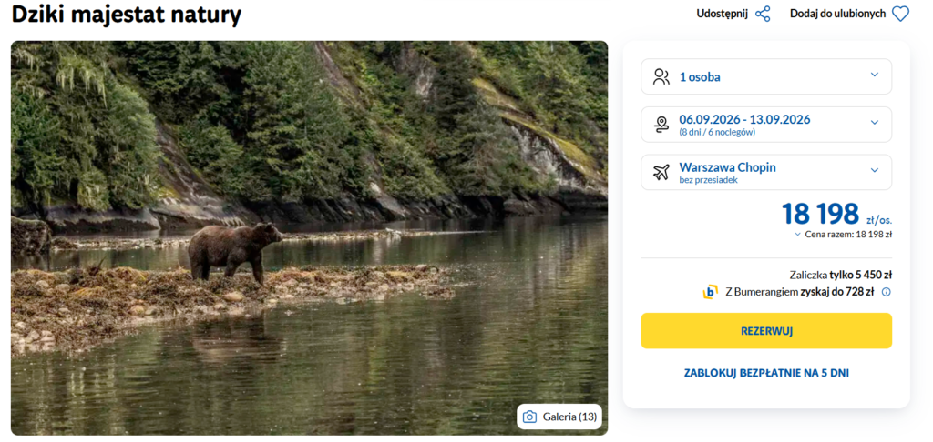Image resolution: width=933 pixels, height=442 pixels.
Task: Click the Dodaj do ulubionych label
Action: point(837,14)
